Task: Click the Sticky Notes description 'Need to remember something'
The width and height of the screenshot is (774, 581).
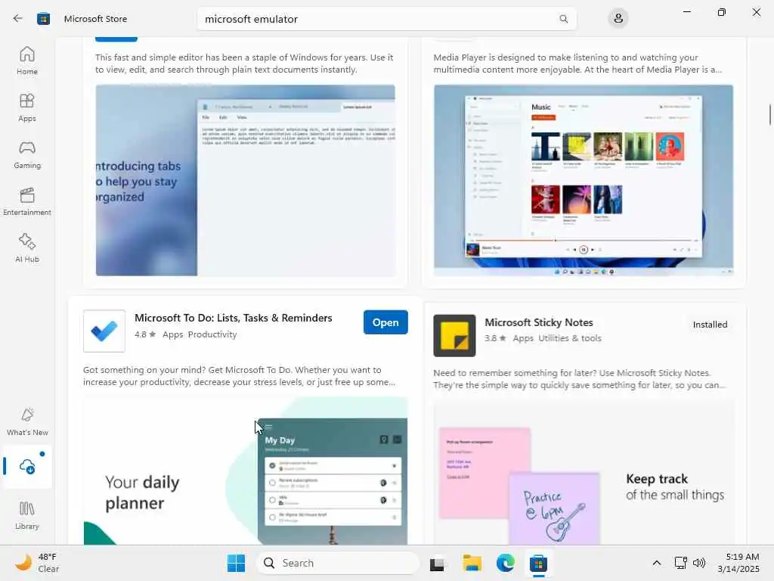Action: coord(580,379)
